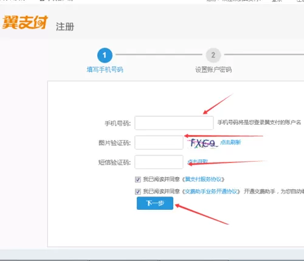Click the phone number input field
Viewport: 304px width, 261px height.
pos(174,123)
